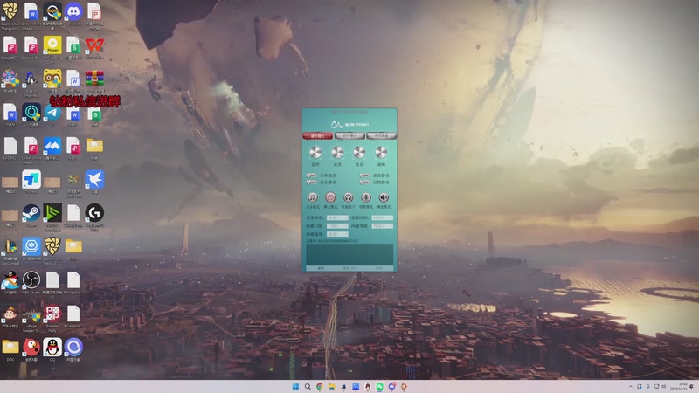Open the Age of Empires shortcut
The height and width of the screenshot is (393, 699).
31,80
